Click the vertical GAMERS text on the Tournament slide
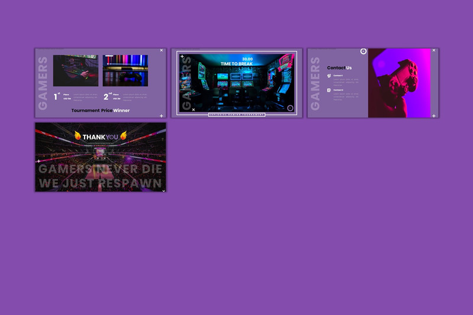This screenshot has width=473, height=315. click(43, 83)
